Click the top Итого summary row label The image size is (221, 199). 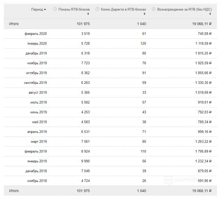tap(14, 24)
